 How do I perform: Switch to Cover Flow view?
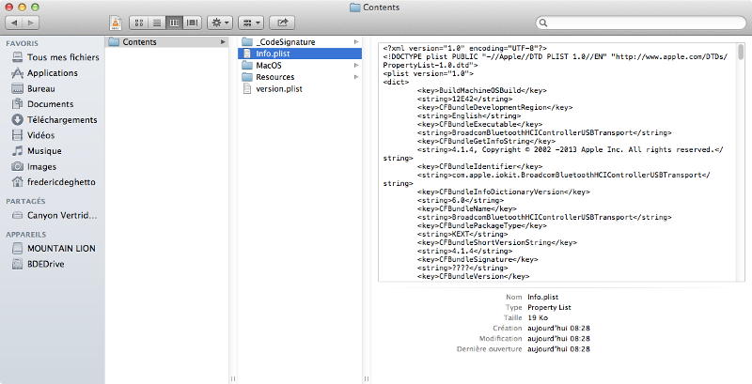tap(193, 23)
